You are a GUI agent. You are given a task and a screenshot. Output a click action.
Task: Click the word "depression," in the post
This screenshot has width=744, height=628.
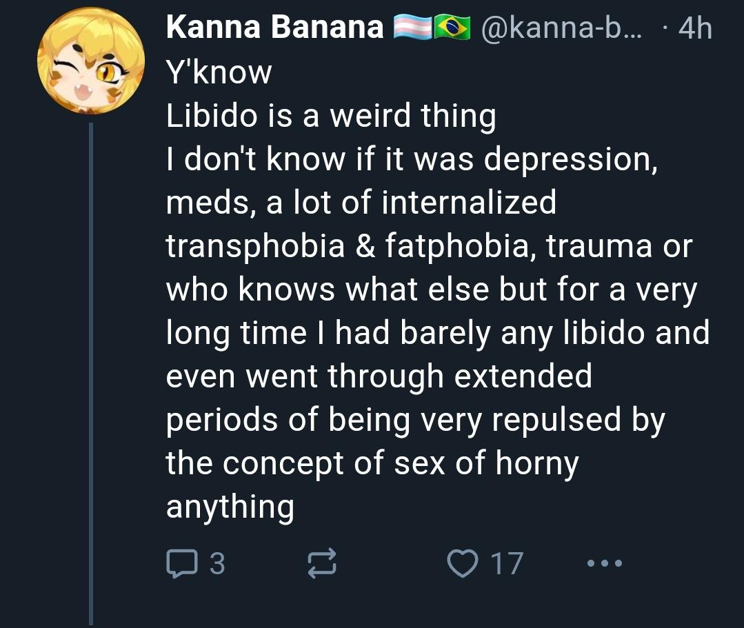click(570, 159)
